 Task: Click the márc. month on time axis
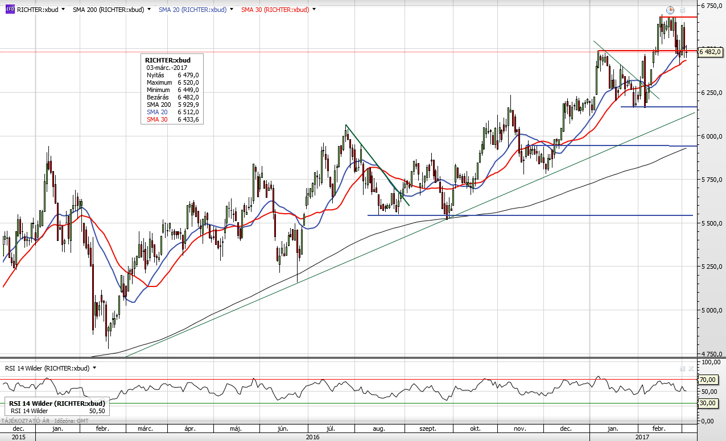tap(146, 428)
